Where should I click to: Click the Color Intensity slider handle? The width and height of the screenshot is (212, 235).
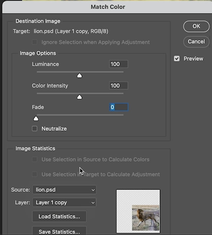tap(79, 97)
